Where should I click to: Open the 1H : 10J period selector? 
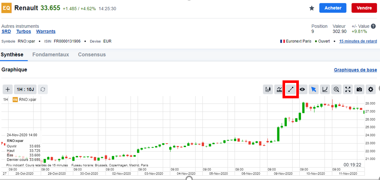[x=25, y=89]
